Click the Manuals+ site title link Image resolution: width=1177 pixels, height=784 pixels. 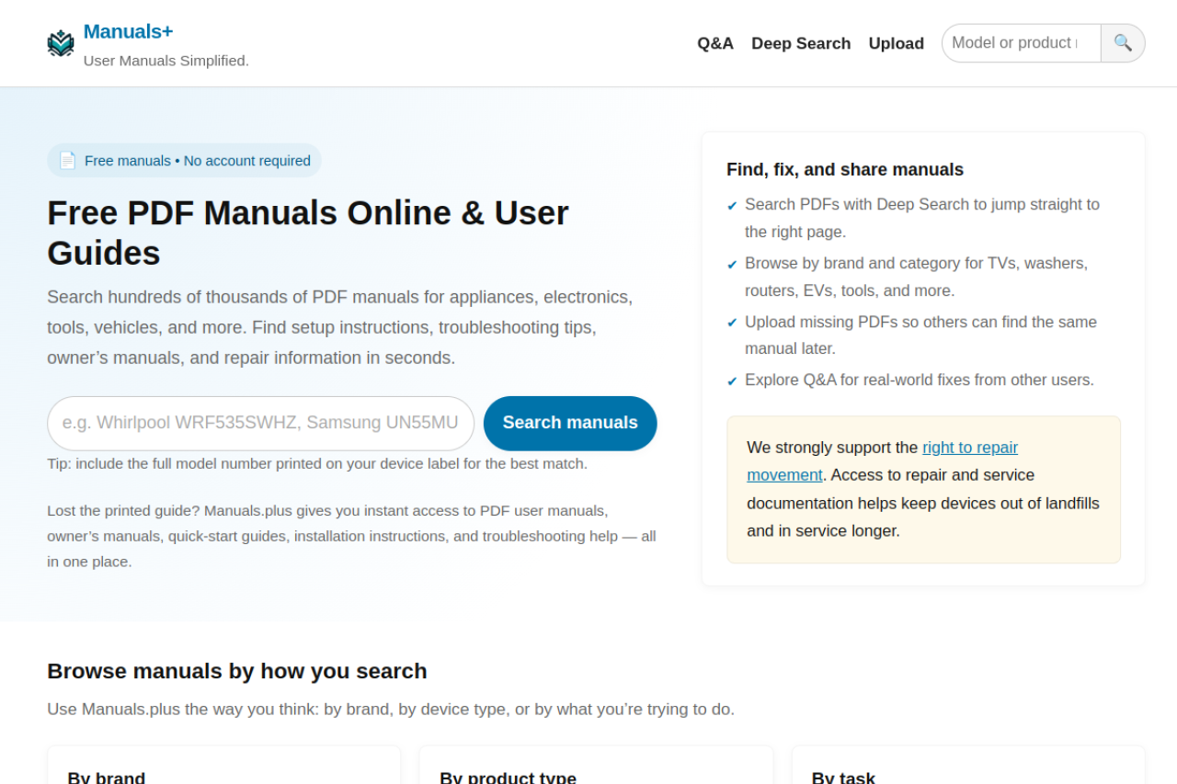point(128,31)
